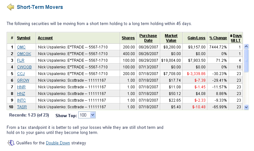Sort table by Symbol column
Screen dimensions: 254x151
[23, 38]
